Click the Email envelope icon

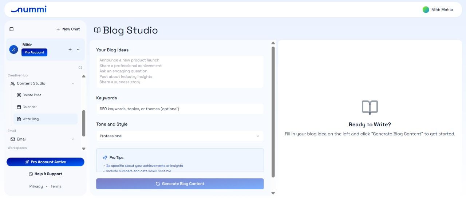13,139
